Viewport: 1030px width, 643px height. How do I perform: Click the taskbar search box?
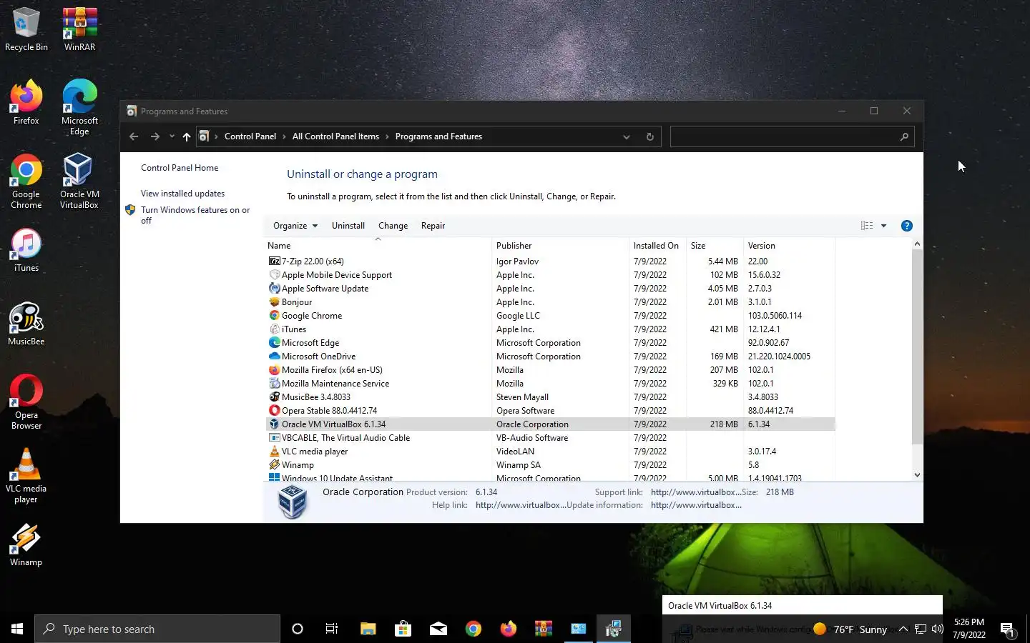click(x=157, y=629)
